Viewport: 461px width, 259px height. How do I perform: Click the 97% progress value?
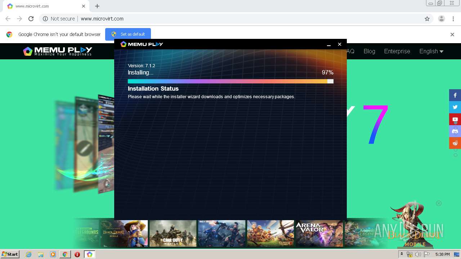pyautogui.click(x=327, y=72)
